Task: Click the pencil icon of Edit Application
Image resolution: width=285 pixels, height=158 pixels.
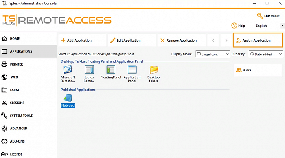Action: click(113, 40)
